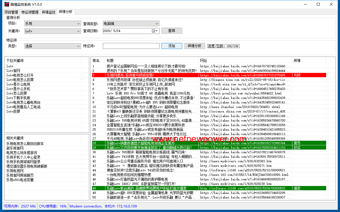Select keyword letv电视怎么看电视台
The height and width of the screenshot is (212, 340).
coord(23,102)
